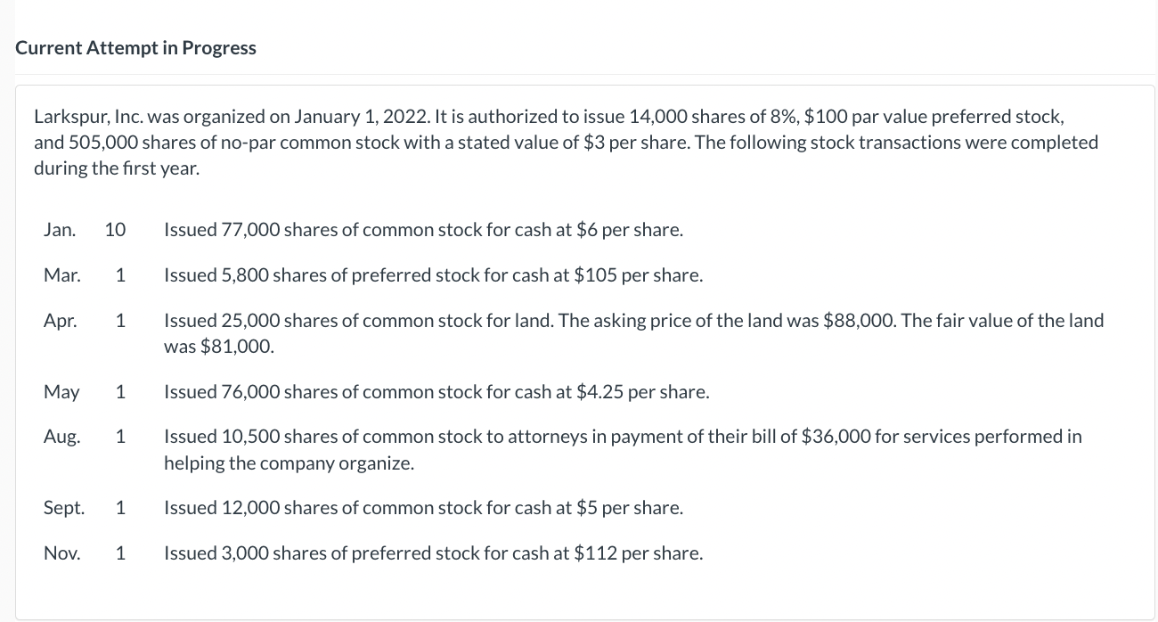Select the Apr. date label

click(61, 320)
